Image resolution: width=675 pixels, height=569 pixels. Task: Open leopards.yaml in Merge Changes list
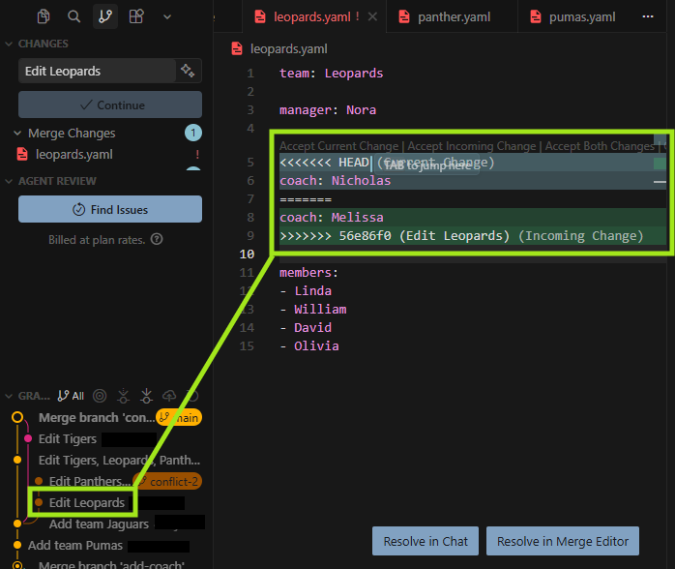click(x=74, y=154)
